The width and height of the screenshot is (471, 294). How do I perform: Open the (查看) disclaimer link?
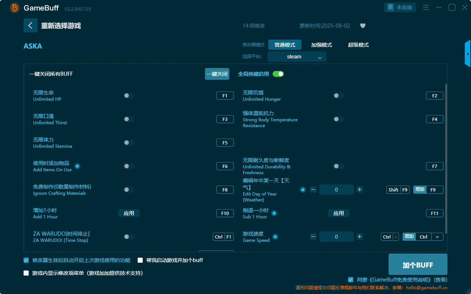(440, 280)
